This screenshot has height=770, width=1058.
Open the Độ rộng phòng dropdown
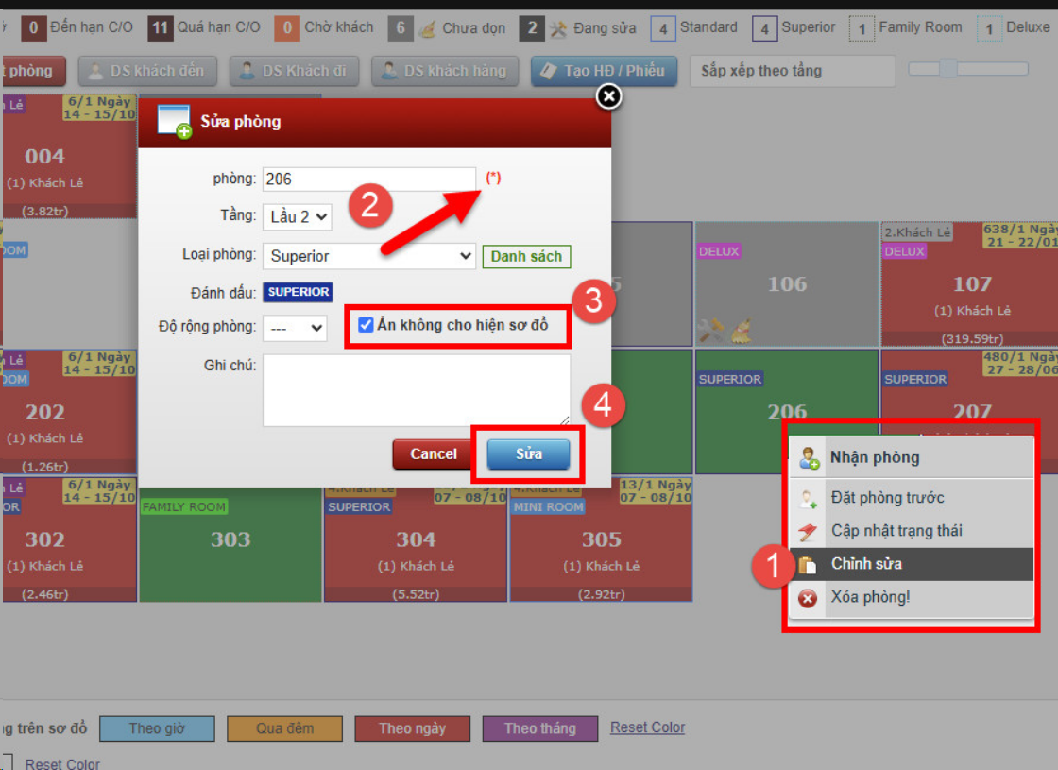click(295, 328)
